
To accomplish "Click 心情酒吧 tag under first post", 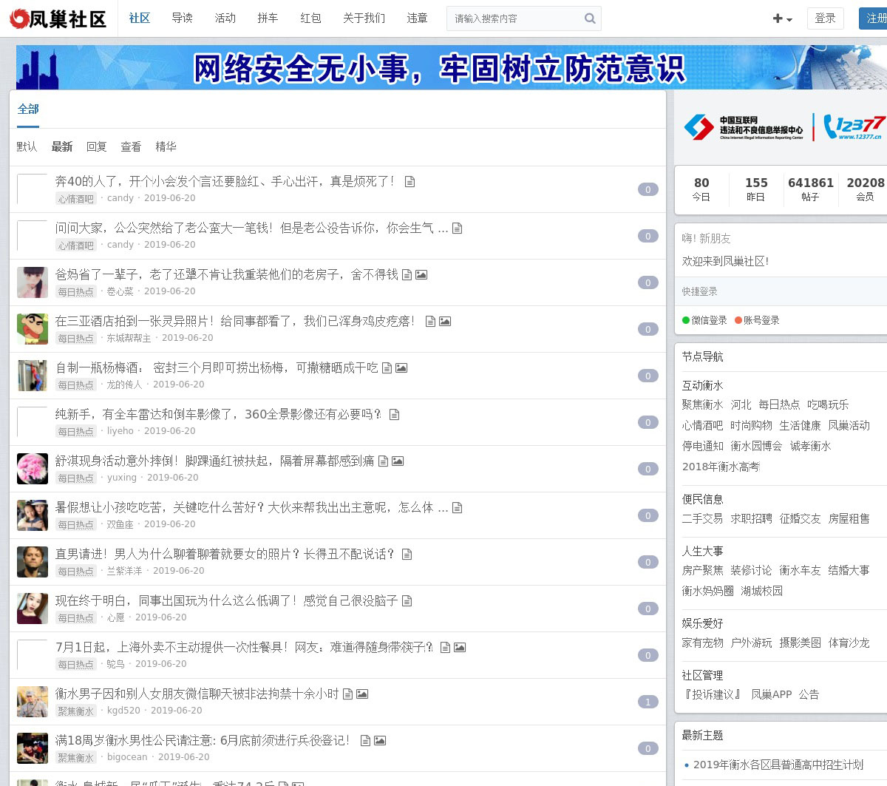I will click(x=76, y=198).
